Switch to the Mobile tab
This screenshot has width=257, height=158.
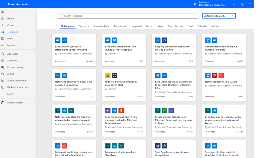point(215,26)
